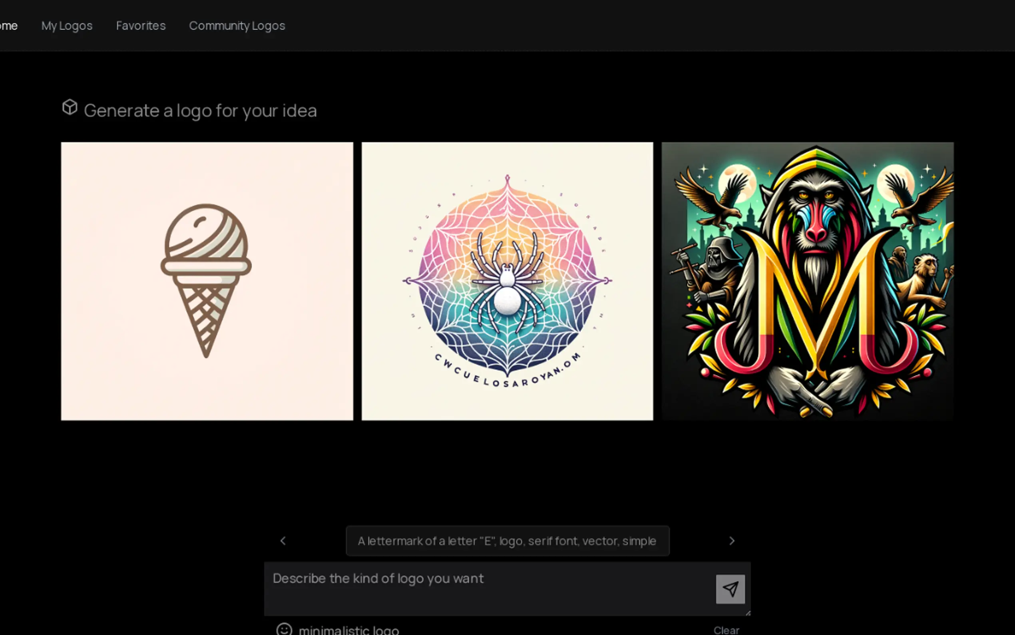
Task: Return to the Home nav item
Action: point(8,26)
